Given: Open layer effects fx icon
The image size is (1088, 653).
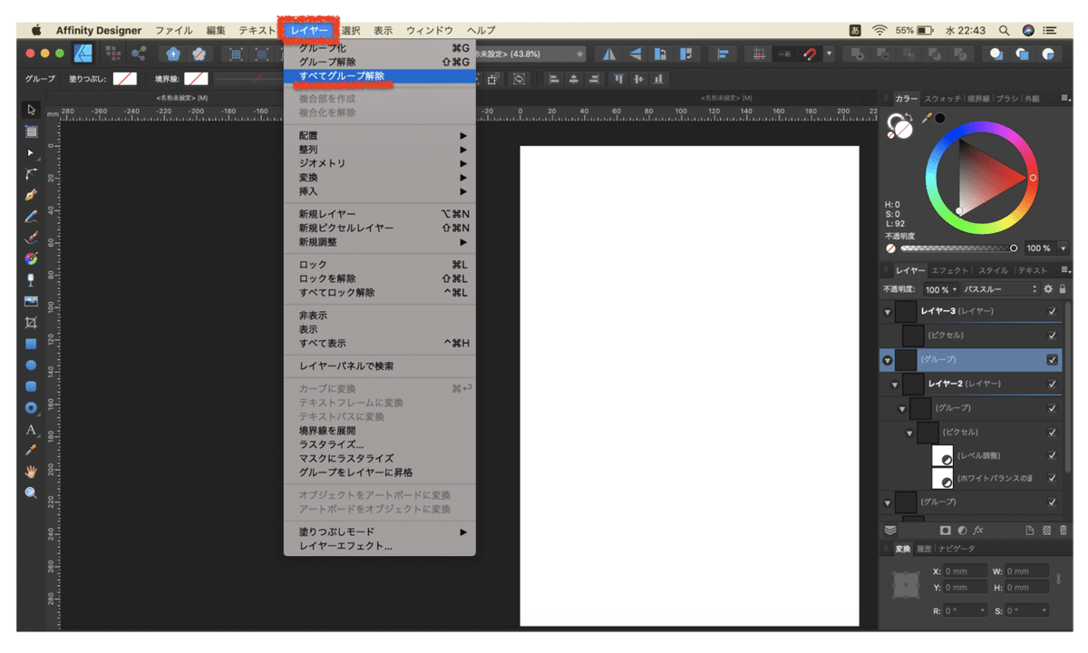Looking at the screenshot, I should [x=978, y=531].
